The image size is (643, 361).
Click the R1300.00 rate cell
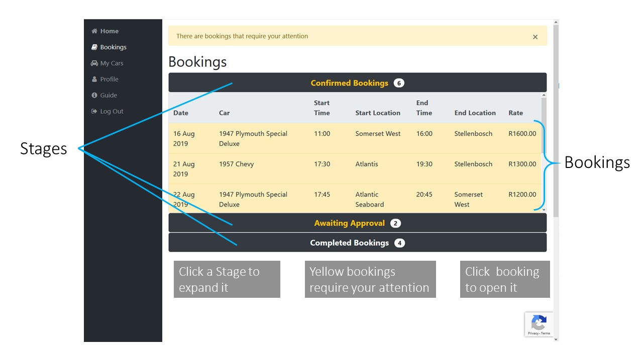[522, 164]
